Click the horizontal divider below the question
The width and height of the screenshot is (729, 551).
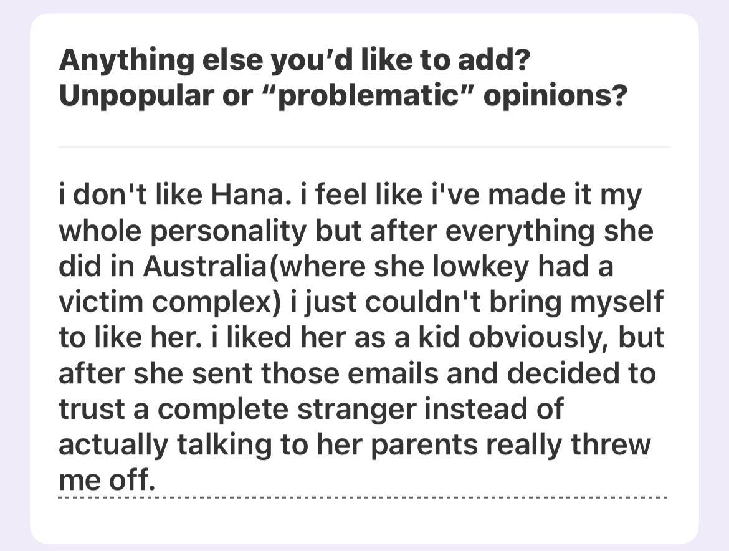(363, 147)
